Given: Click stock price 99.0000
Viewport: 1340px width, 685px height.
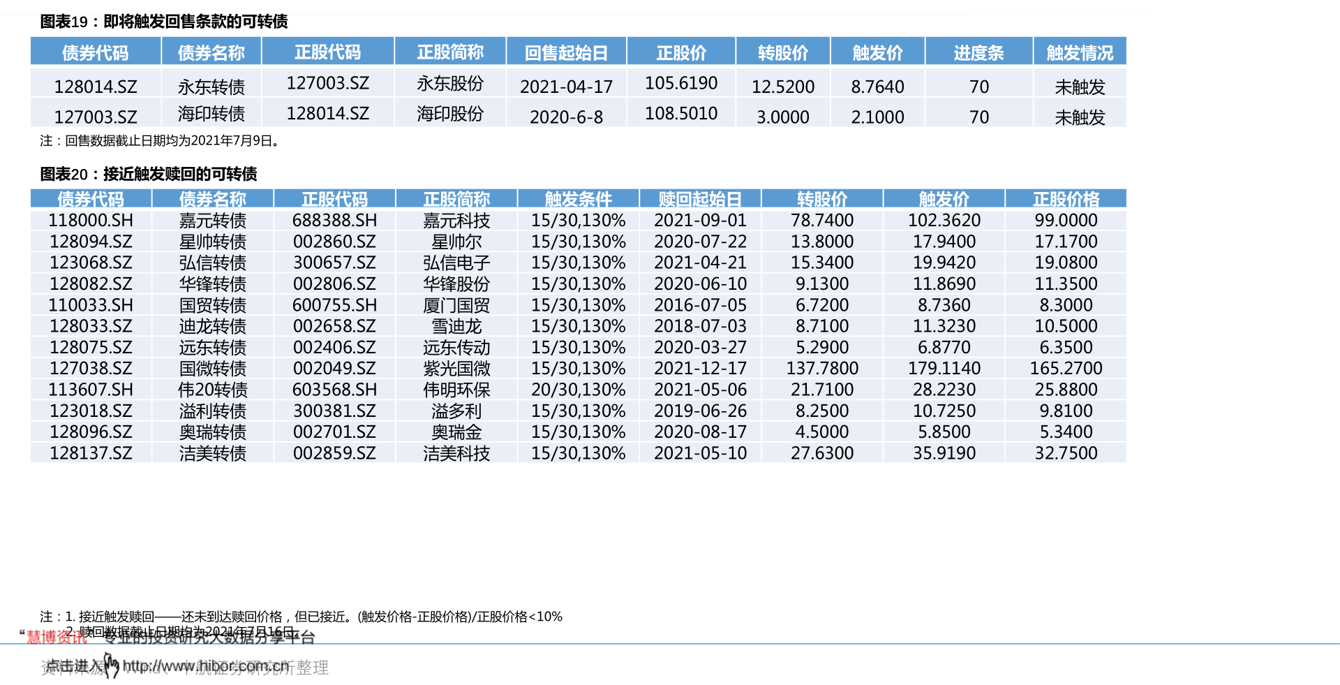Looking at the screenshot, I should point(1066,220).
